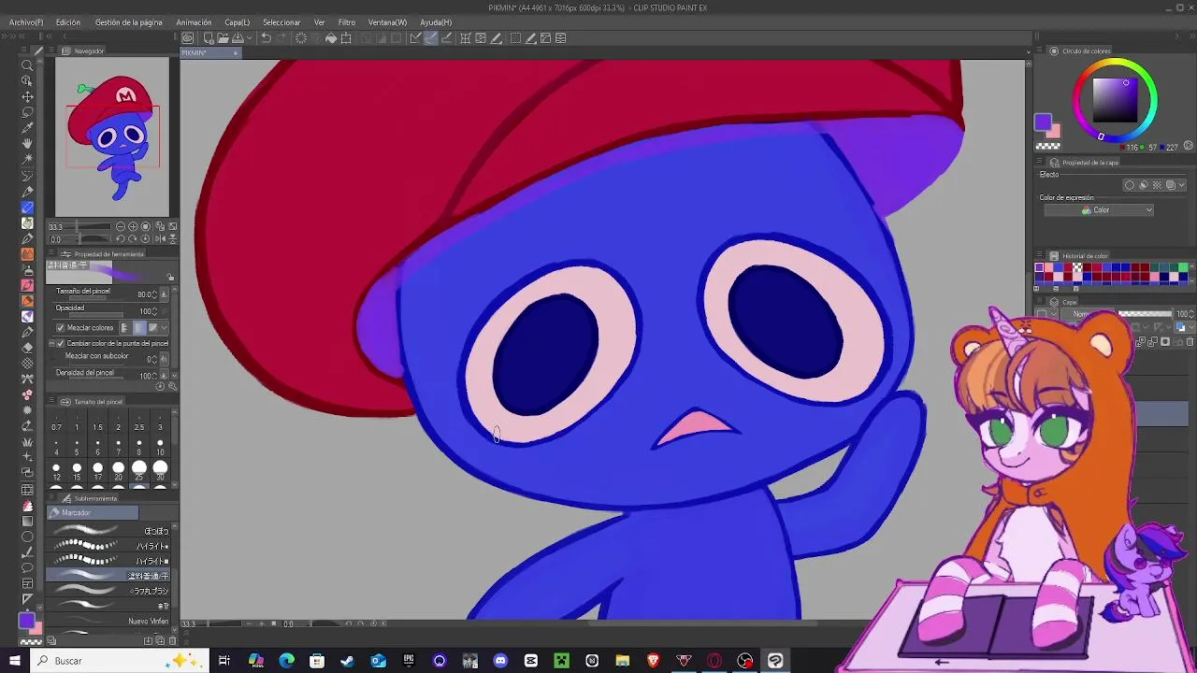Toggle Cambiar color de la punta checkbox
Viewport: 1197px width, 673px height.
(61, 343)
